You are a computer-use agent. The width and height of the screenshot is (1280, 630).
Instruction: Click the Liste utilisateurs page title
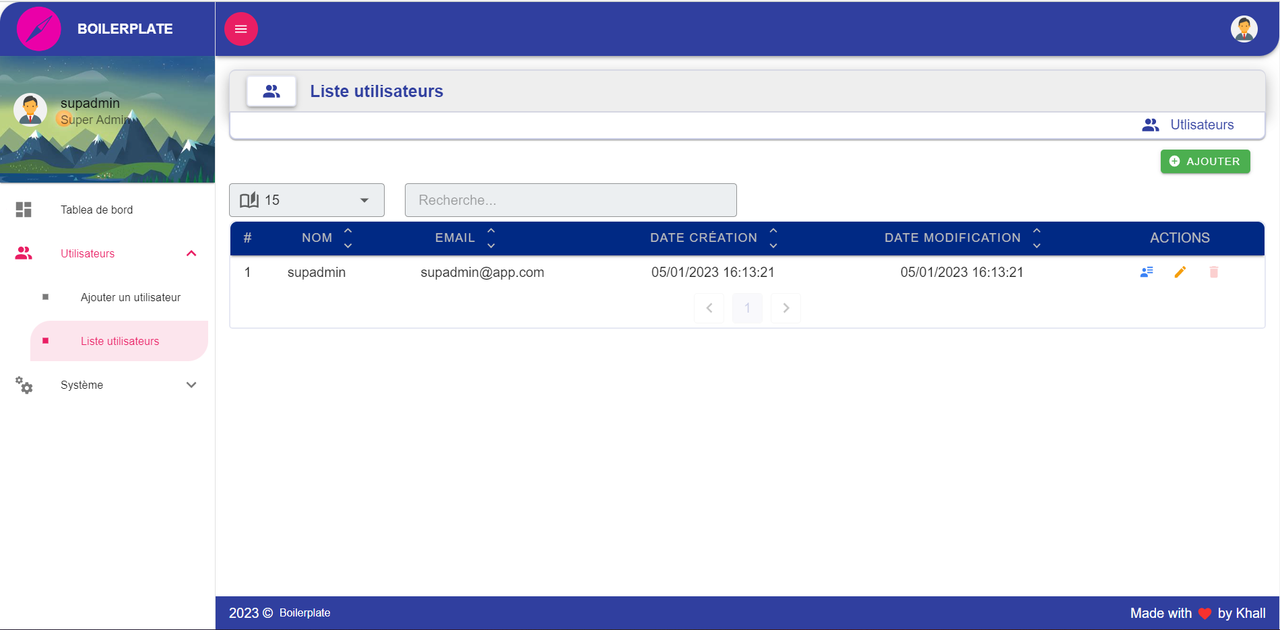tap(377, 91)
